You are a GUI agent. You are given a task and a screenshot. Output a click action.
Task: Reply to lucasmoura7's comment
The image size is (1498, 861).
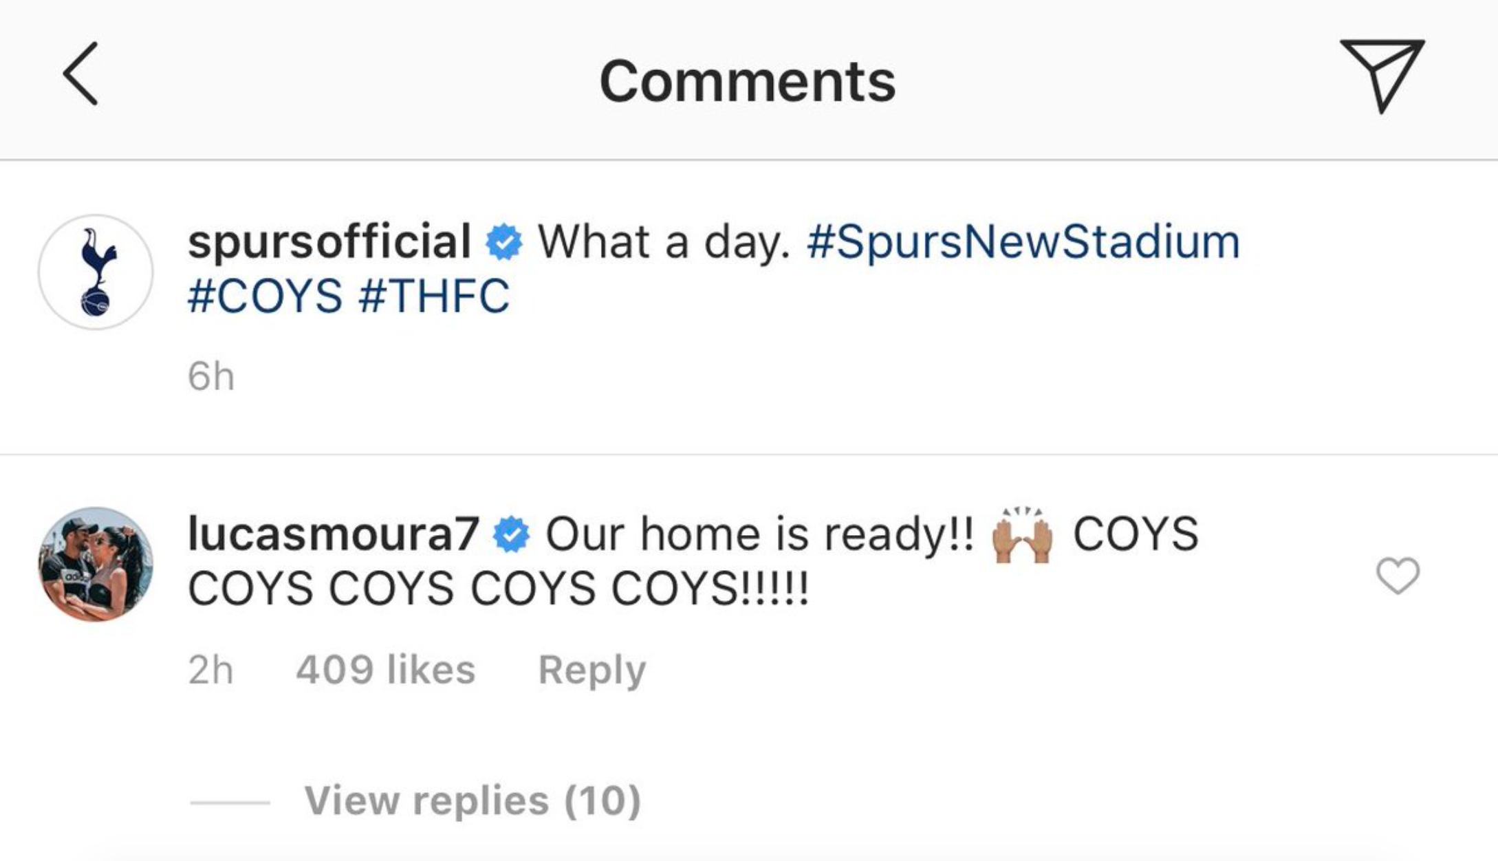click(591, 670)
